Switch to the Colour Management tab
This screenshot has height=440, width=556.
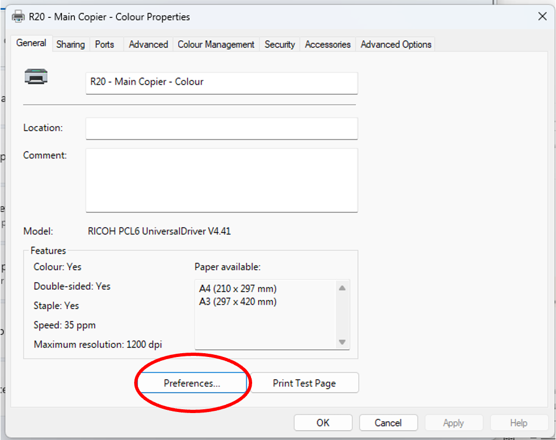pyautogui.click(x=216, y=44)
